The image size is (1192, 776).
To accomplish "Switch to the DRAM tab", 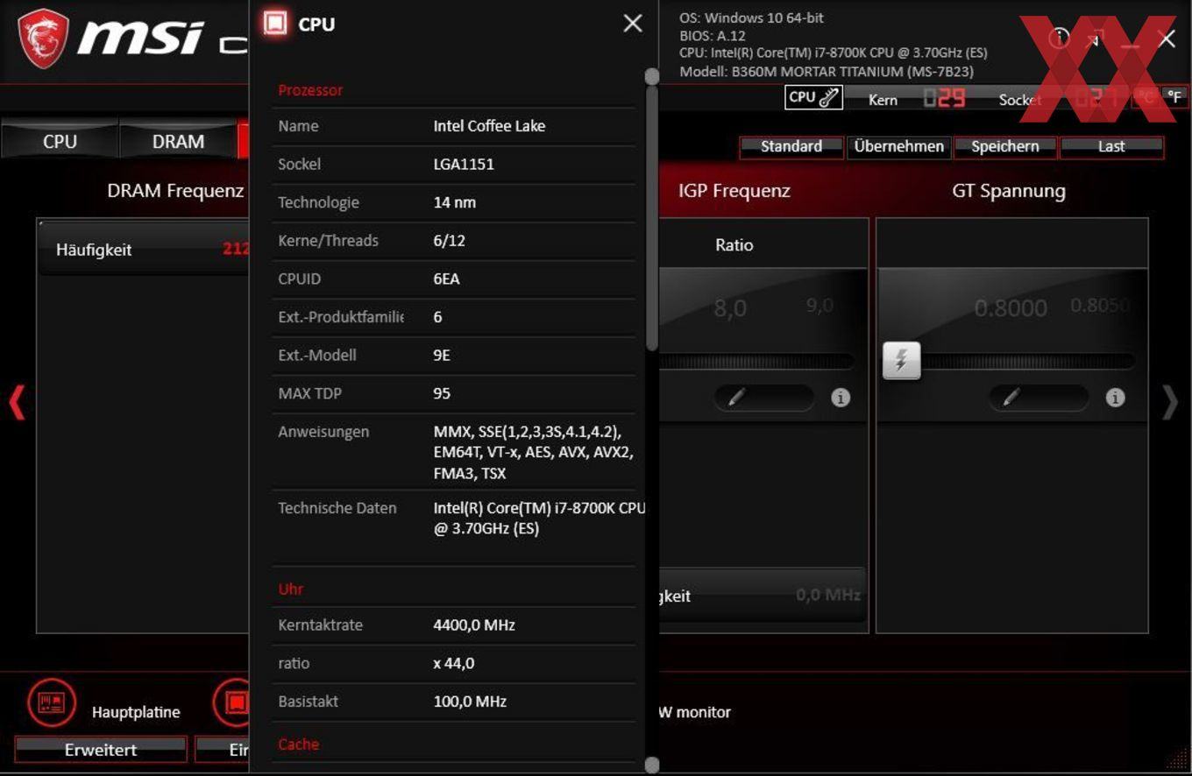I will click(x=178, y=141).
